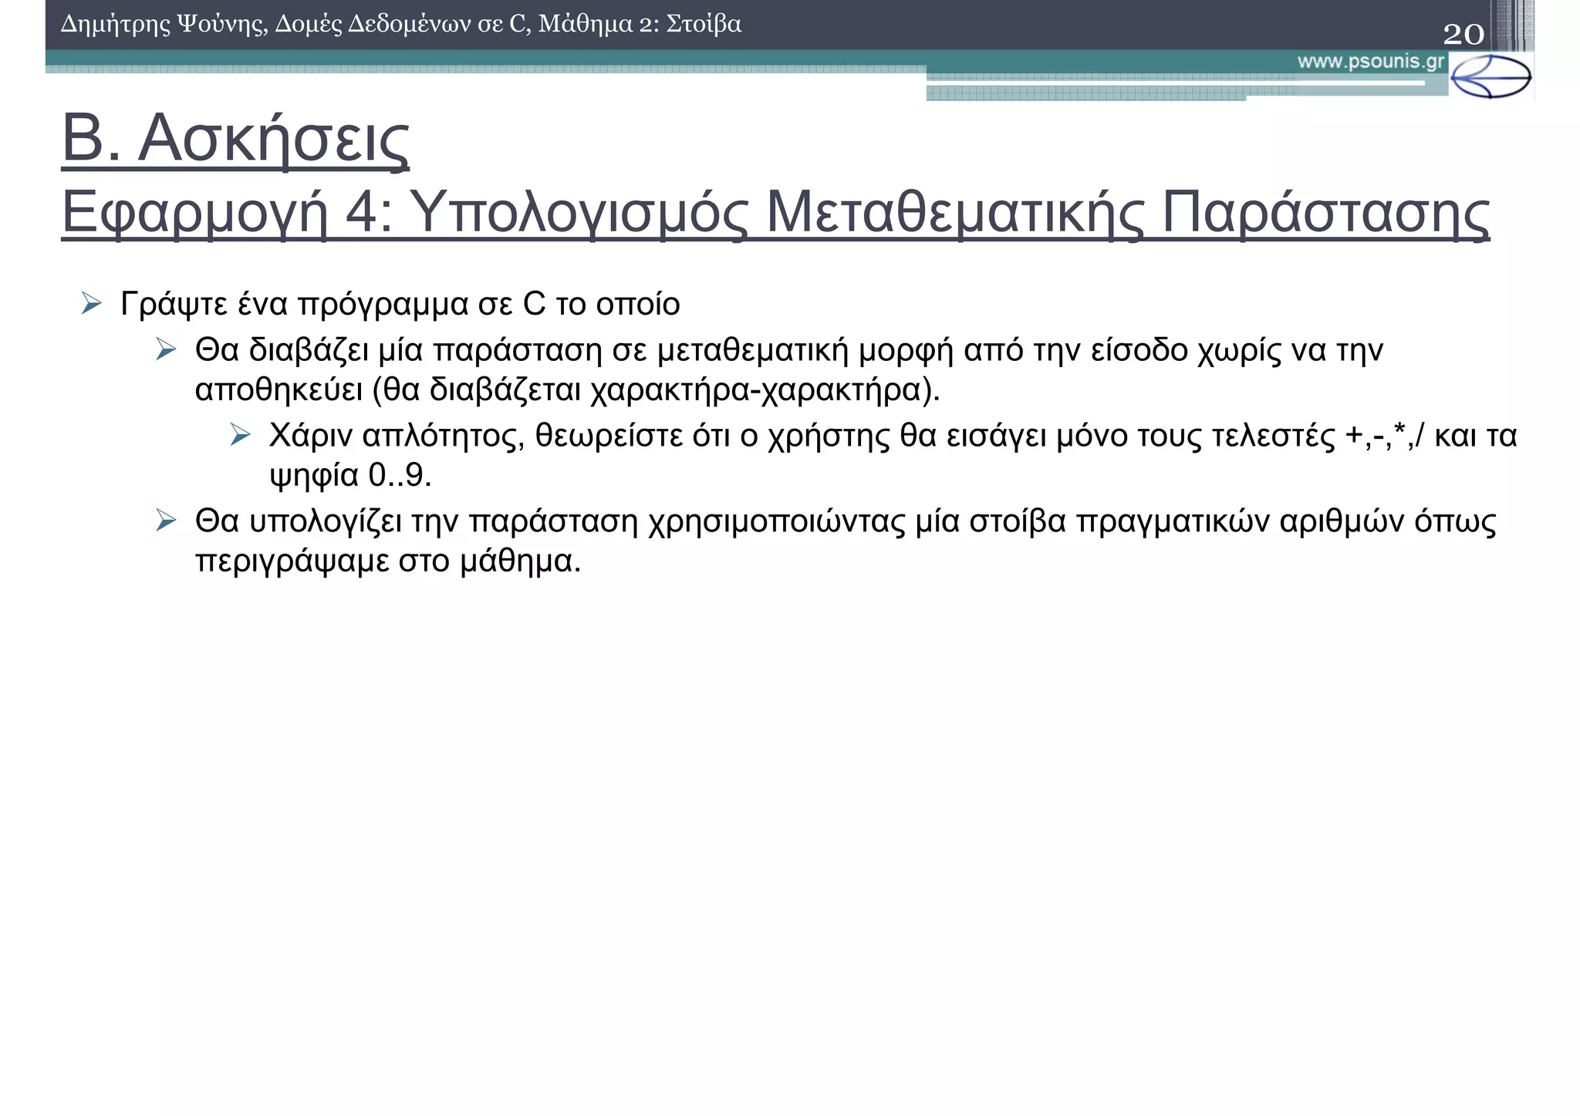Click the text 'αποθηκεύει (θα διαβάζεται χαρακτήρα-χαρακτήρα).'
Screen dimensions: 1580x1116
click(x=568, y=390)
